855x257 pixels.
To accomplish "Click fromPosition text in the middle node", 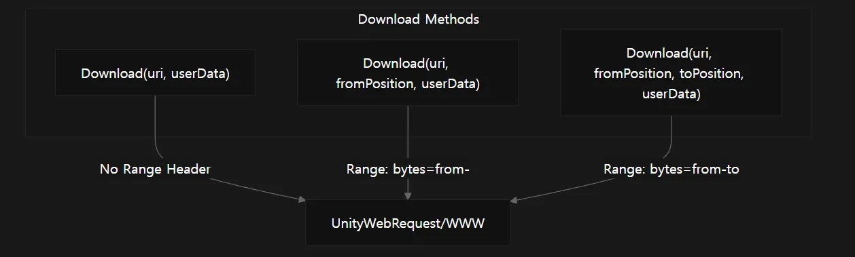I will 376,84.
